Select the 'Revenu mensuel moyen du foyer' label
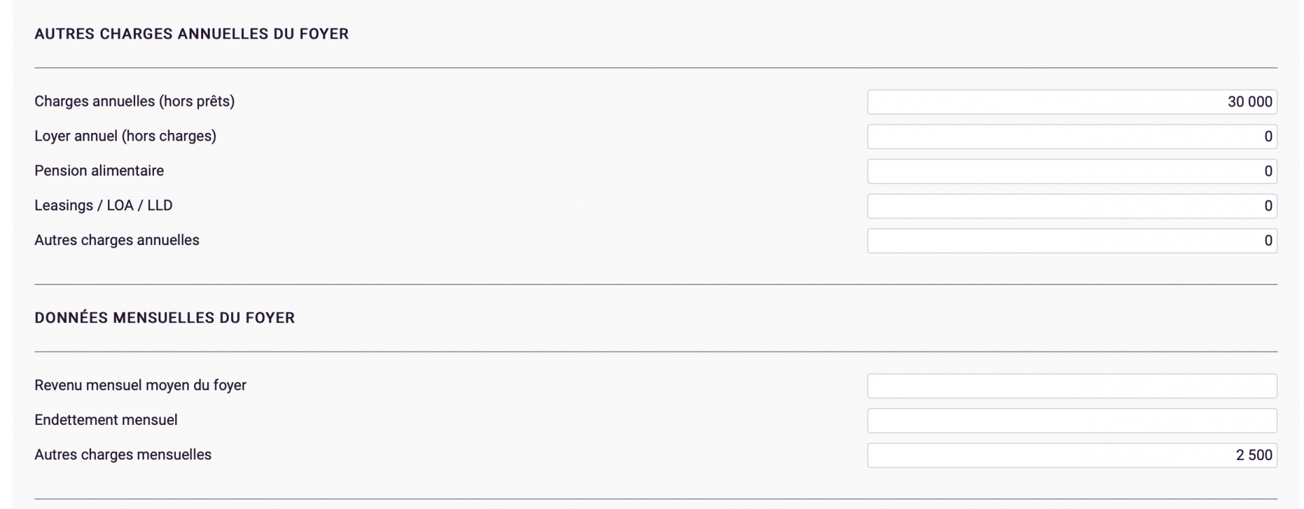Screen dimensions: 1304x509 141,385
